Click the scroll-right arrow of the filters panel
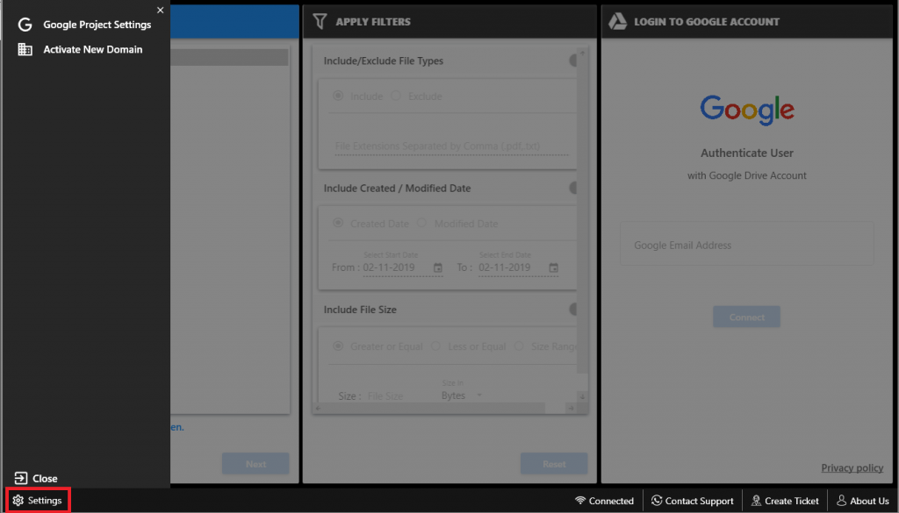Viewport: 899px width, 513px height. [x=571, y=408]
